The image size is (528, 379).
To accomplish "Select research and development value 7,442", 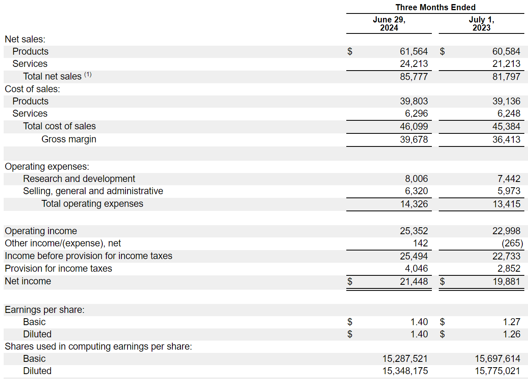I will [x=509, y=179].
